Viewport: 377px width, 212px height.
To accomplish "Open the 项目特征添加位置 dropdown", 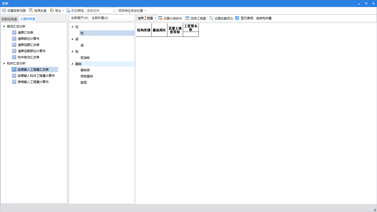I will pyautogui.click(x=132, y=11).
